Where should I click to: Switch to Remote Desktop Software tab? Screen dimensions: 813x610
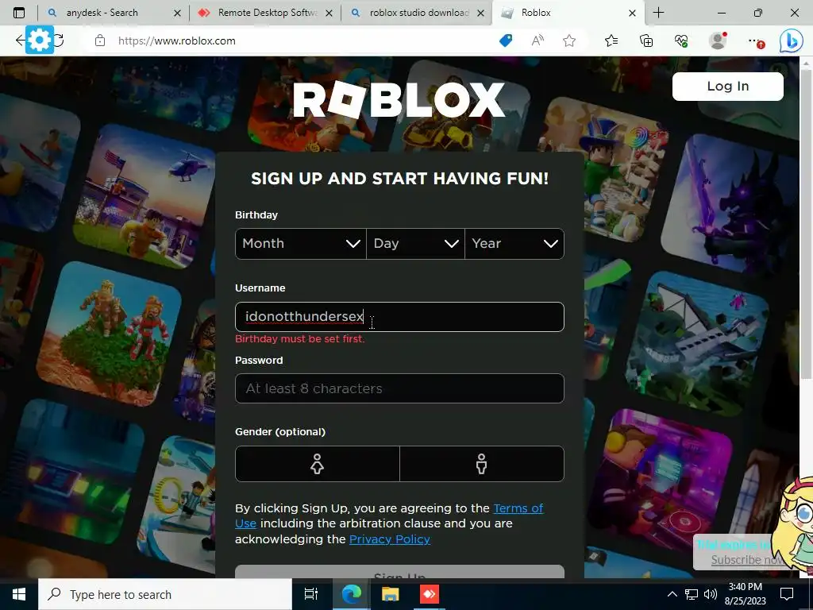point(267,13)
